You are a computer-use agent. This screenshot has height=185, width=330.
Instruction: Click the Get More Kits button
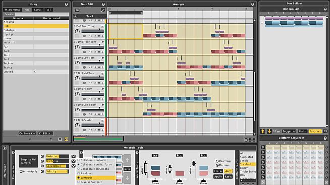tap(28, 133)
